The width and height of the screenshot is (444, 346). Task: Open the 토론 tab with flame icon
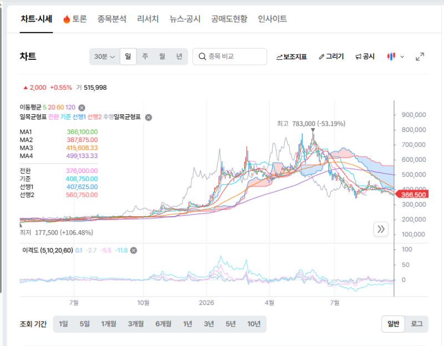tap(75, 19)
